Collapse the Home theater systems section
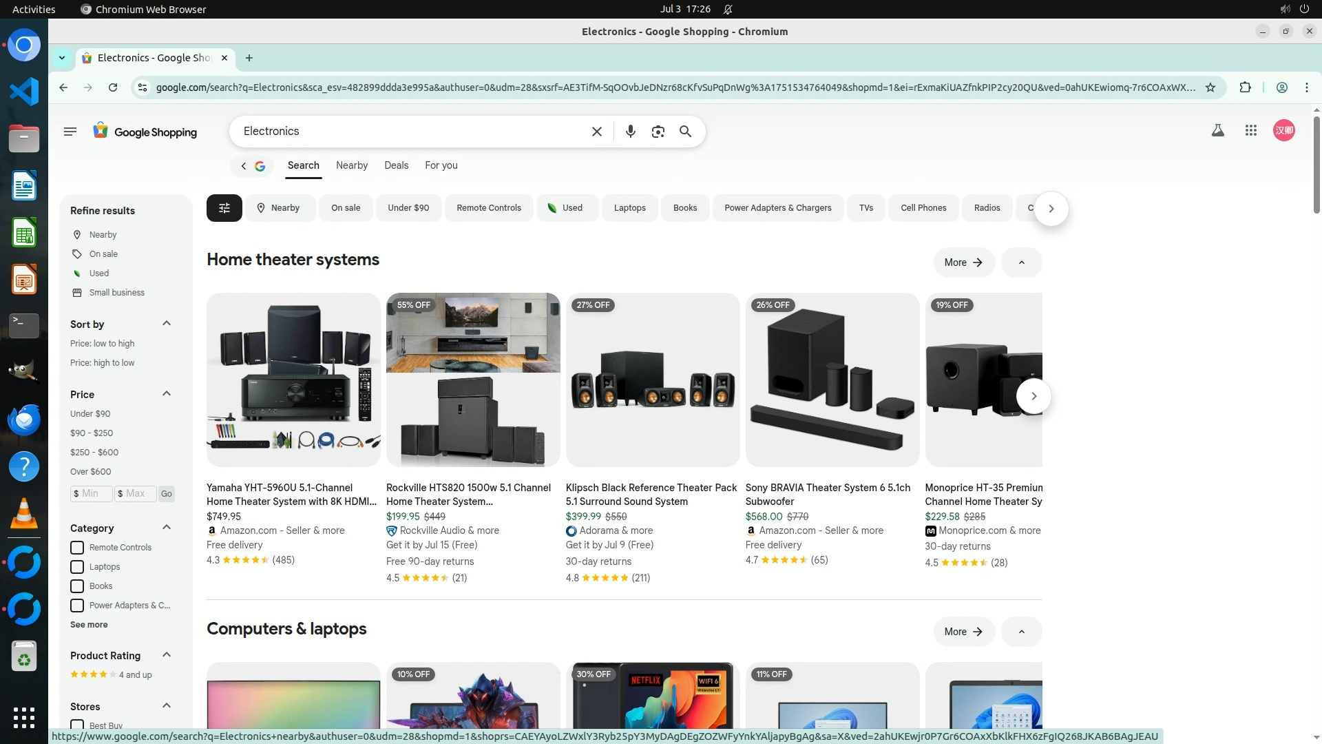 [1021, 262]
